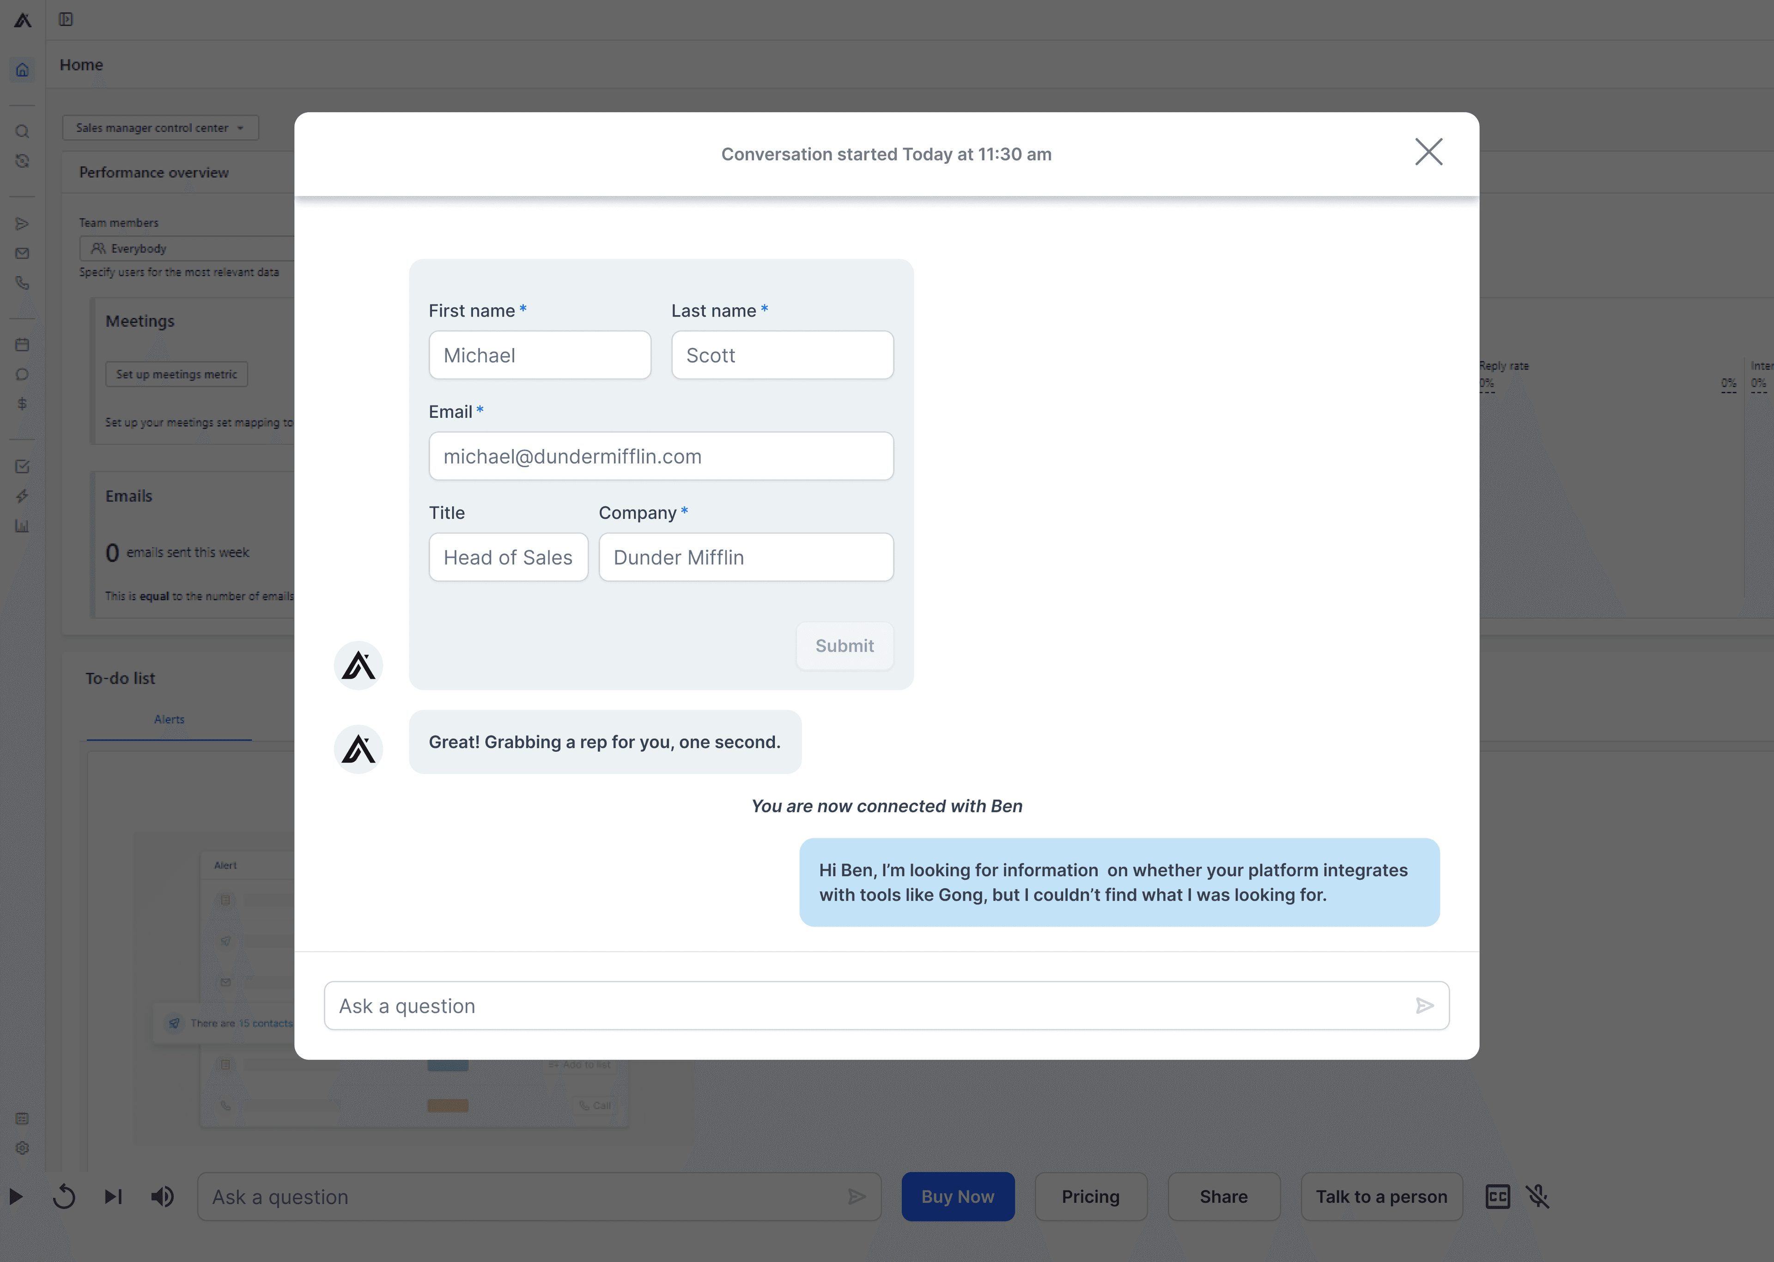
Task: Click the Emails card heading
Action: click(x=129, y=496)
